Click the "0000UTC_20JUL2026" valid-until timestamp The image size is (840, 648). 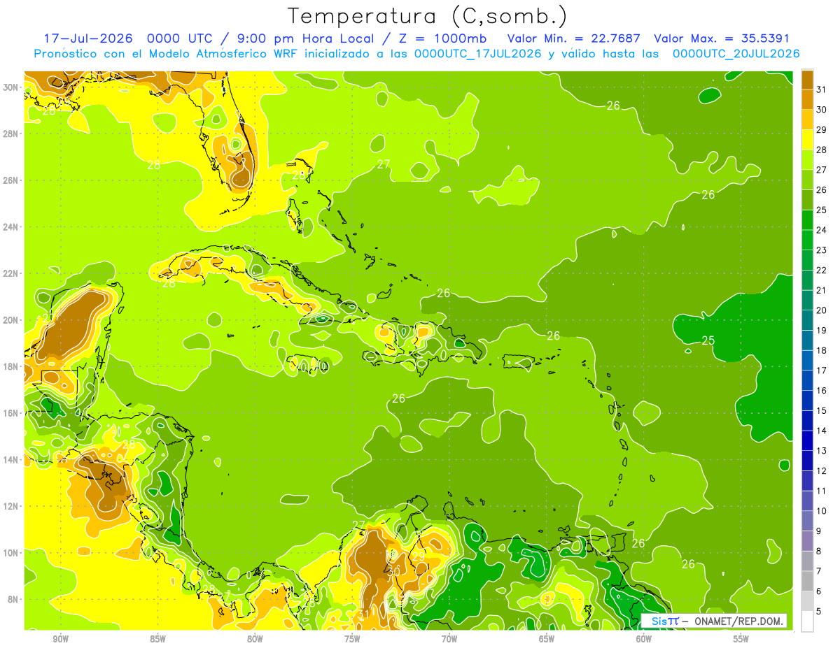(x=736, y=54)
